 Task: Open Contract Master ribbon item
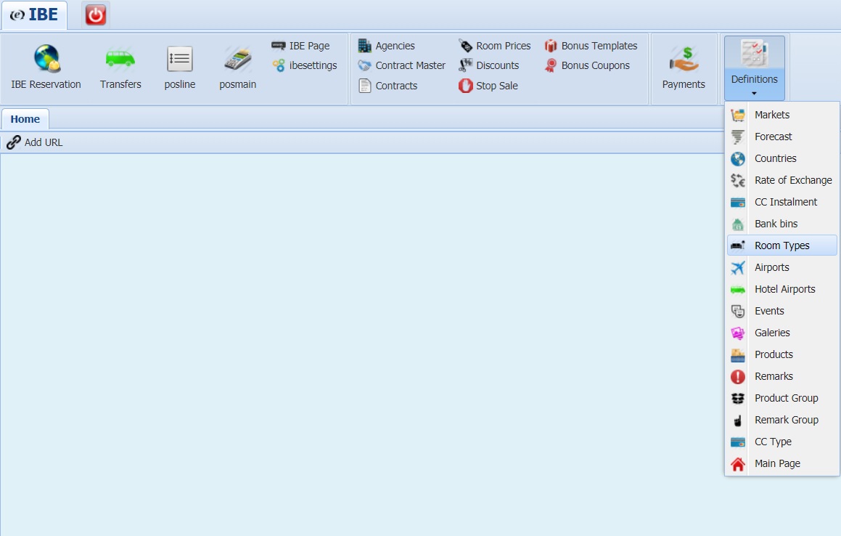(402, 65)
